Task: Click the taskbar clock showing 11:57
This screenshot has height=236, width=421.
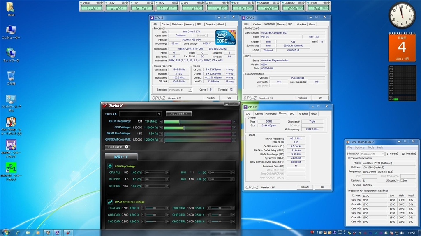Action: coord(411,233)
